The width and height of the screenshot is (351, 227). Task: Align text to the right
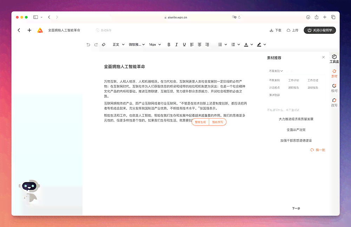pos(207,45)
